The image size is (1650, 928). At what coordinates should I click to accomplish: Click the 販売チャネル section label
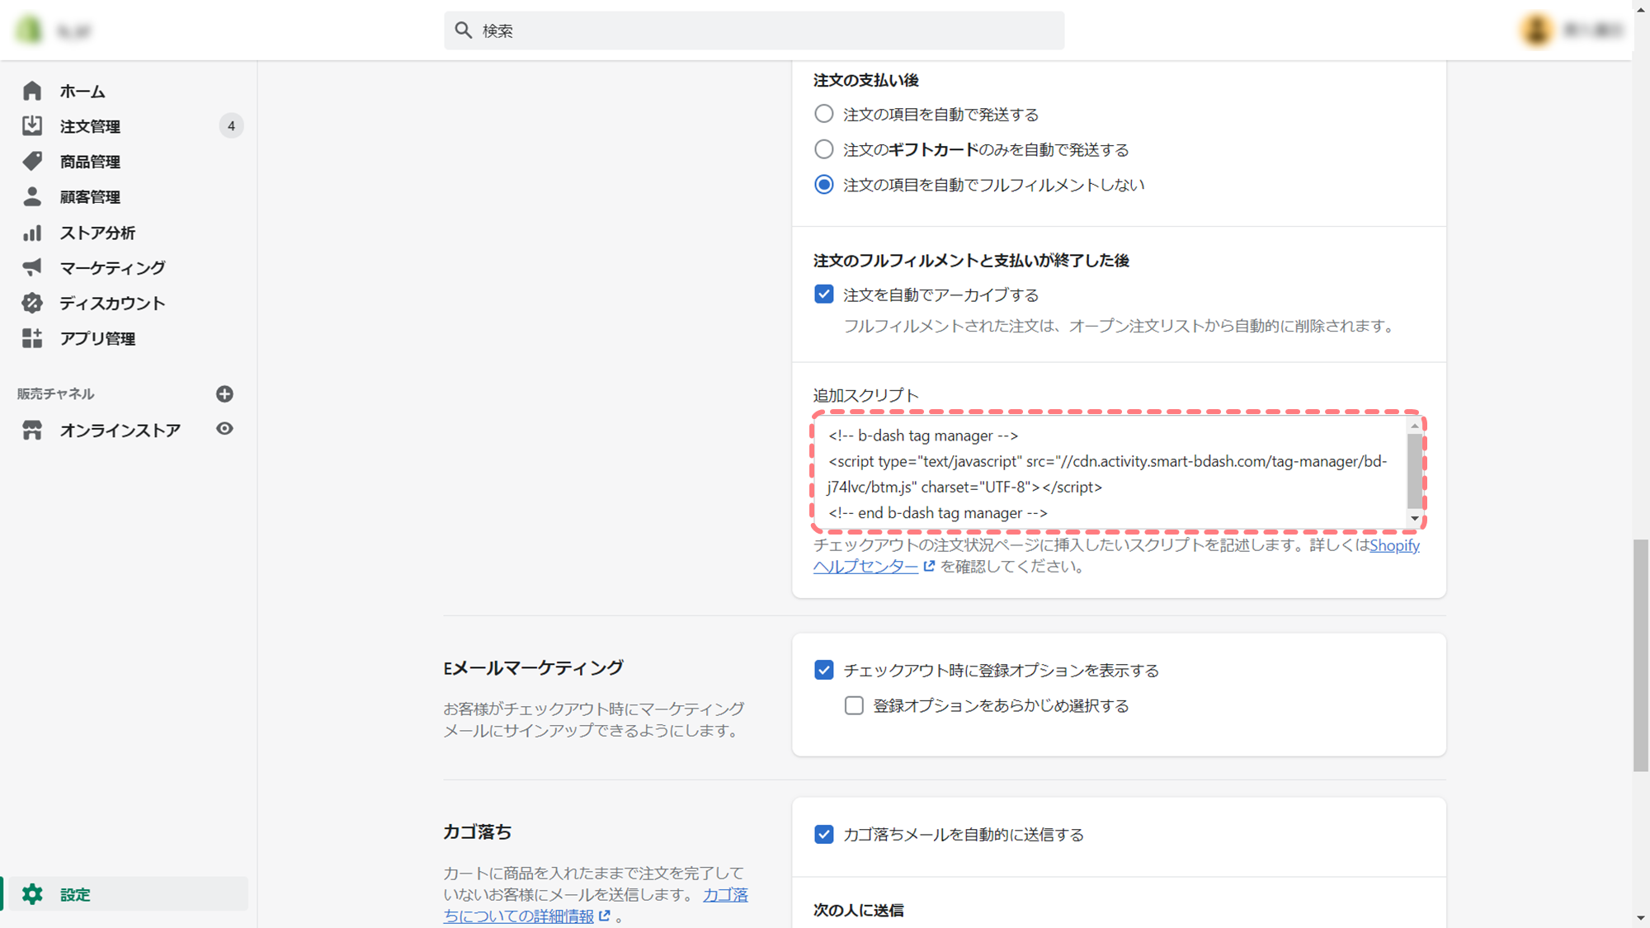(x=55, y=393)
